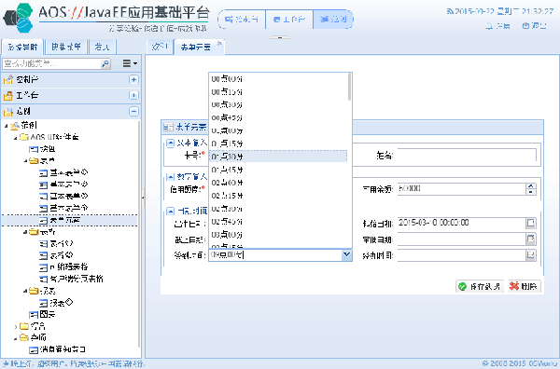Screen dimensions: 560x369
Task: Choose 00点00分 from the time list
Action: tap(277, 79)
